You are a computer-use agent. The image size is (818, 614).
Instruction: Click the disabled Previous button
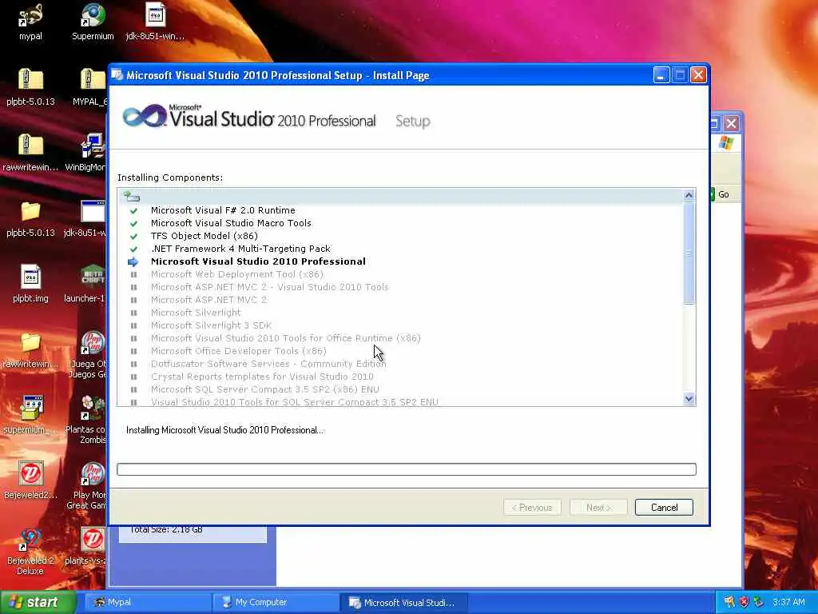(x=532, y=508)
